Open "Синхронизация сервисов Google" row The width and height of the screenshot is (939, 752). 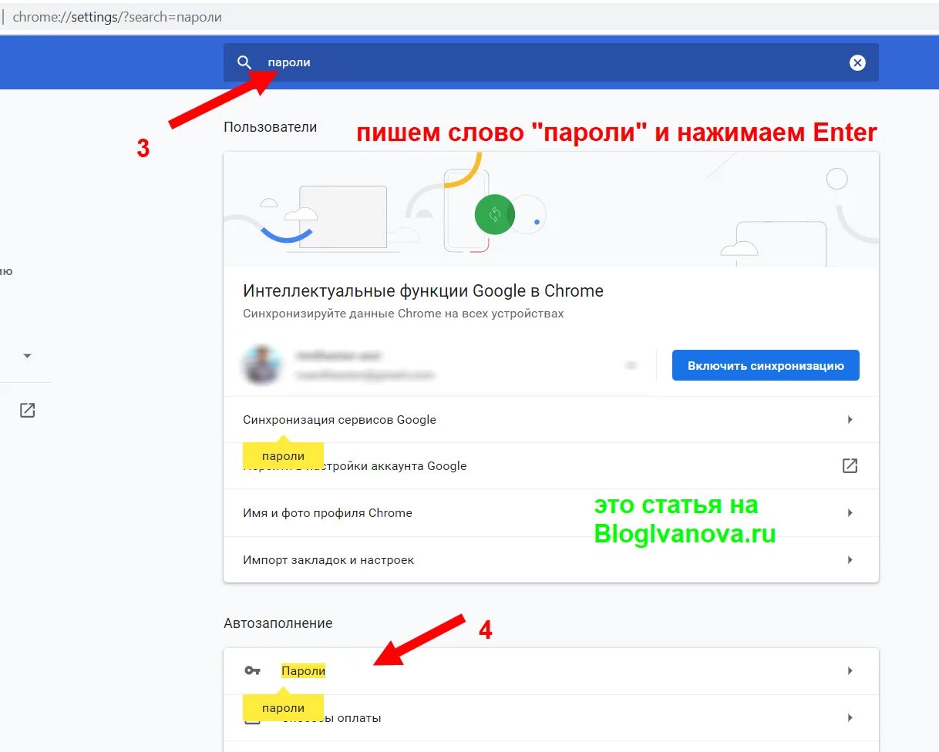click(x=551, y=420)
